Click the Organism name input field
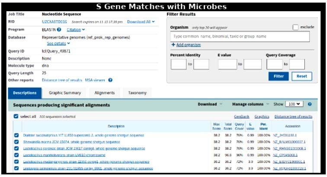This screenshot has width=327, height=177. pyautogui.click(x=240, y=37)
